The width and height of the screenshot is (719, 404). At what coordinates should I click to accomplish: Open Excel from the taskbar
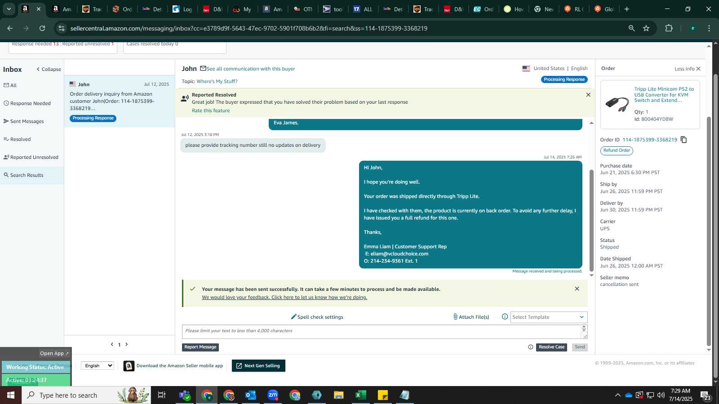[360, 395]
